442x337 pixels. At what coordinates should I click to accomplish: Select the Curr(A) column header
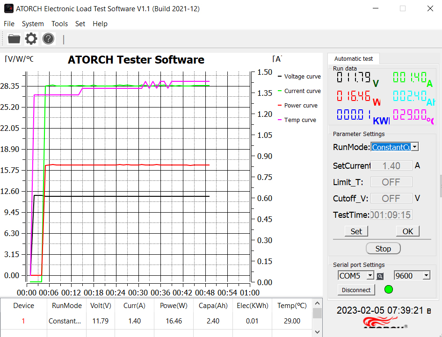tap(134, 306)
